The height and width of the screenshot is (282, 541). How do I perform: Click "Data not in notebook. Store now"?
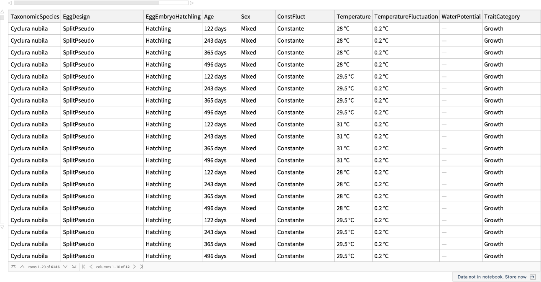492,277
